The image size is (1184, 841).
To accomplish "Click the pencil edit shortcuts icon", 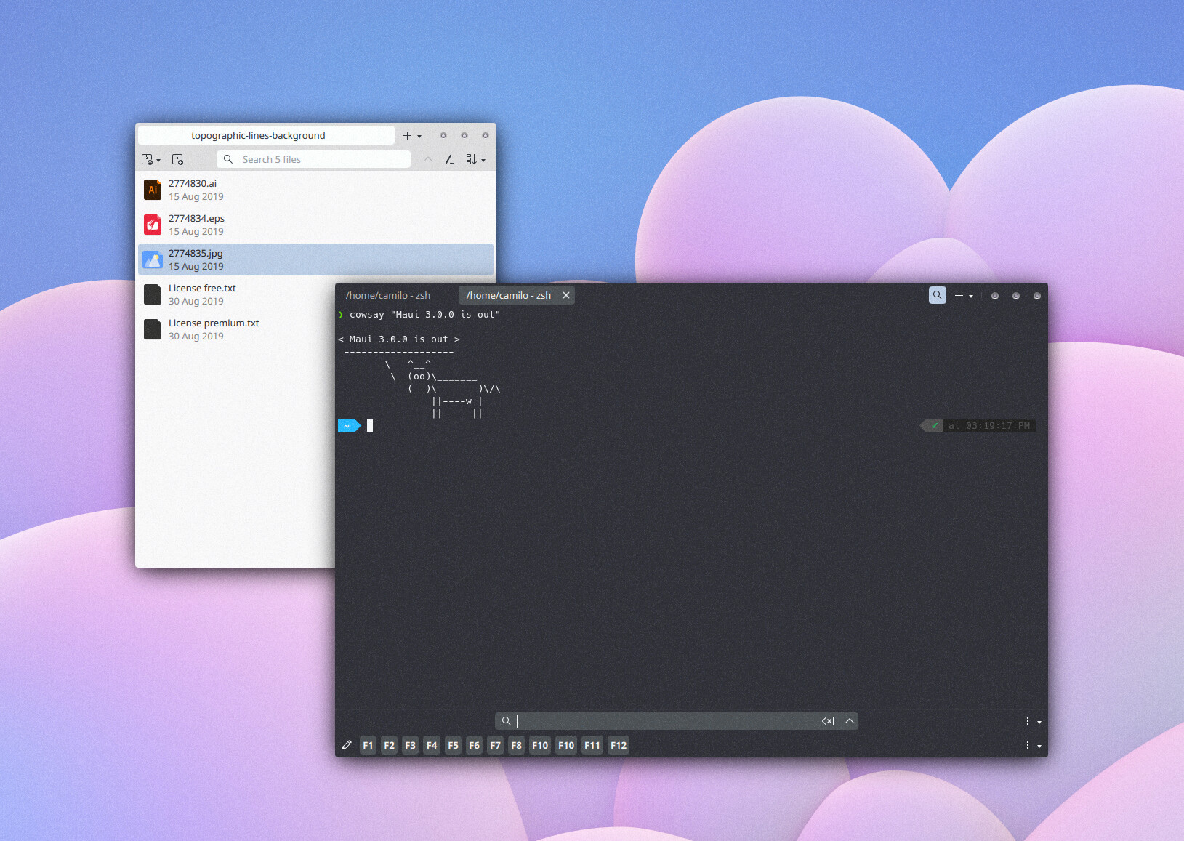I will 347,745.
